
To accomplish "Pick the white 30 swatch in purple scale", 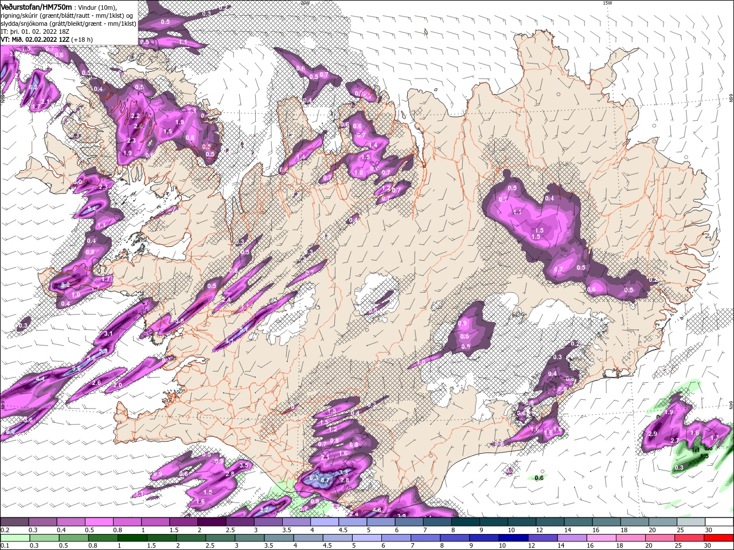I will point(719,522).
